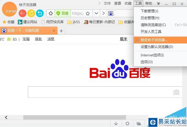The image size is (187, 127).
Task: Click 登录桔子浏览器... menu entry
Action: click(161, 40)
